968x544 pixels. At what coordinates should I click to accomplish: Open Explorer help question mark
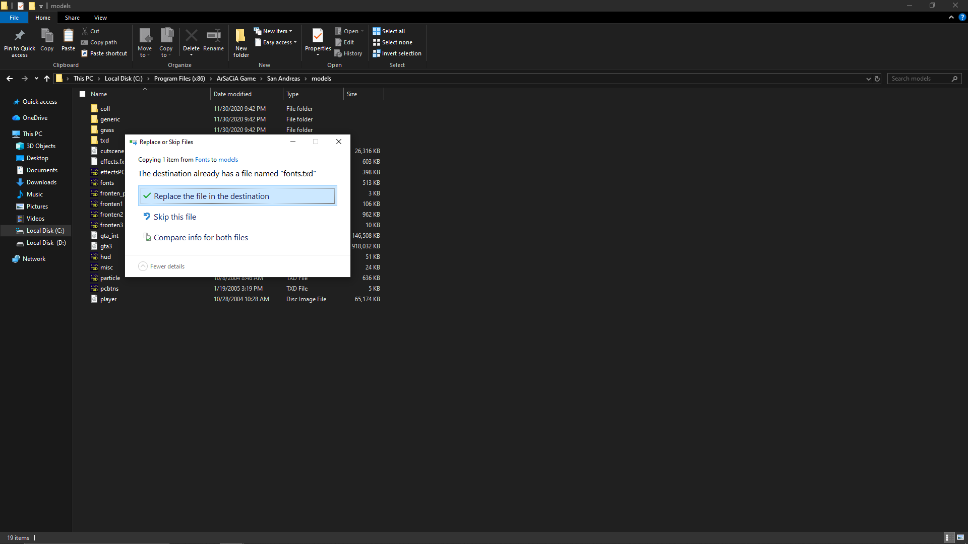(962, 17)
